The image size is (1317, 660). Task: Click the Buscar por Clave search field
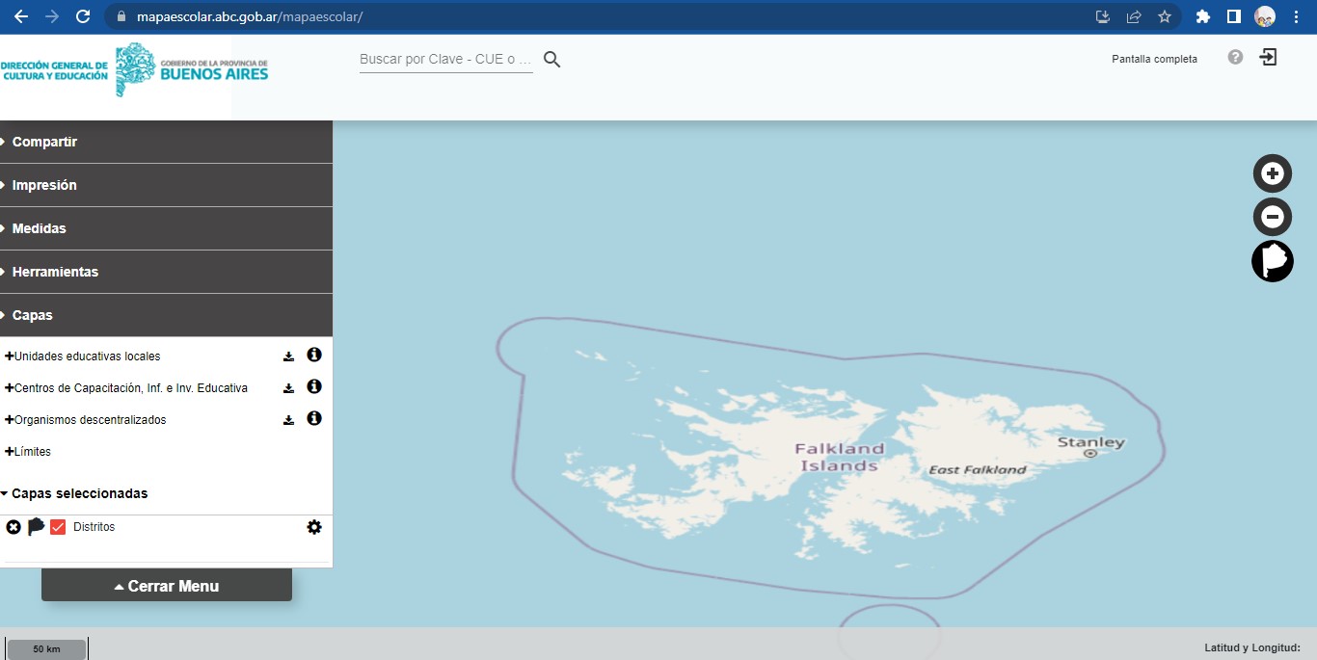coord(445,59)
